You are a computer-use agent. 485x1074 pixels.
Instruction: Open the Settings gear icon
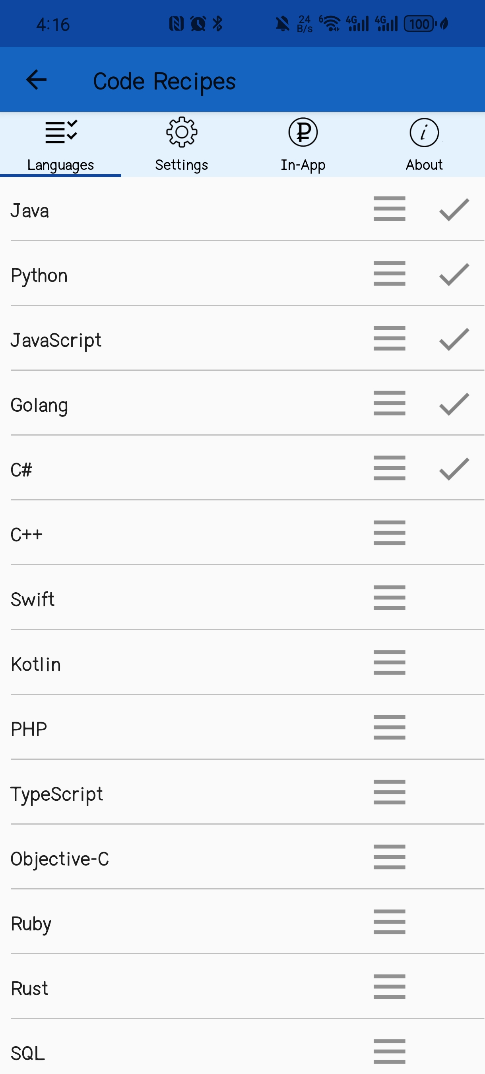coord(181,131)
